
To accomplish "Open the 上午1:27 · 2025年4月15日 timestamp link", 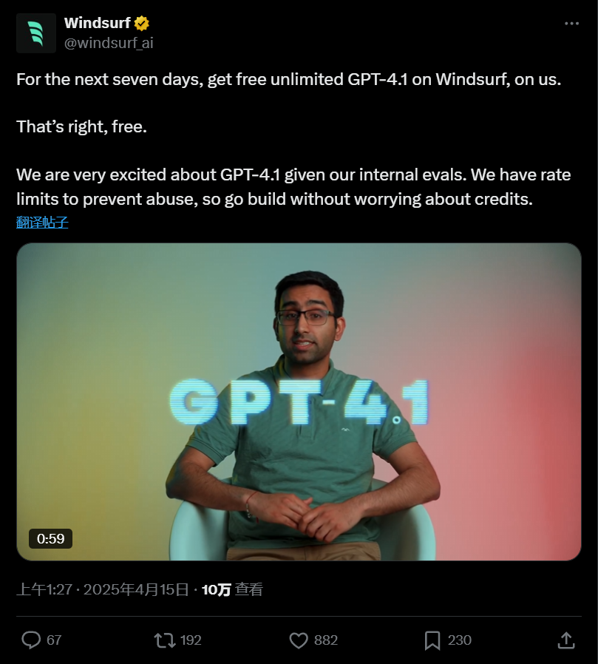I will 103,589.
